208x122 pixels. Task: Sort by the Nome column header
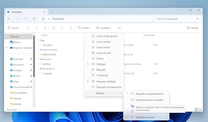tap(44, 35)
